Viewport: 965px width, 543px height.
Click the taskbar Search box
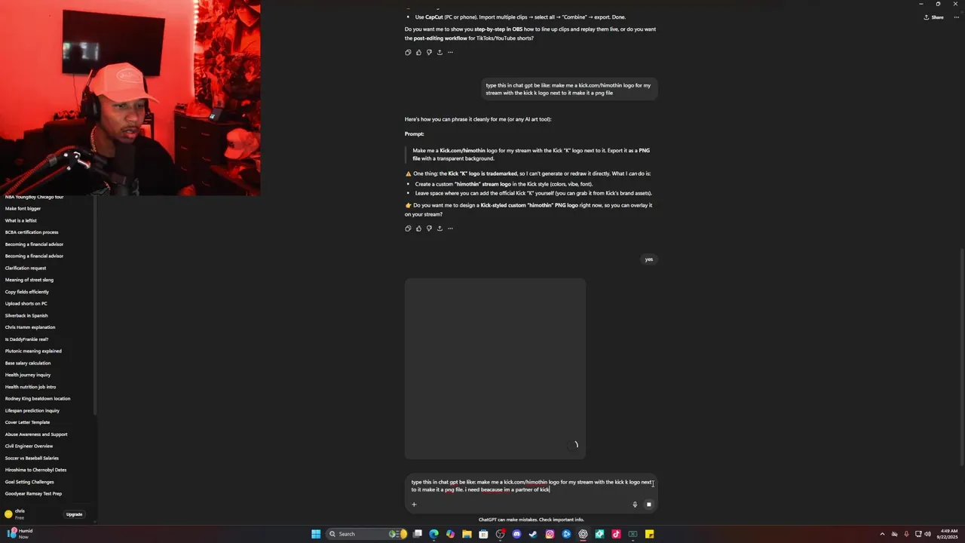(x=366, y=534)
